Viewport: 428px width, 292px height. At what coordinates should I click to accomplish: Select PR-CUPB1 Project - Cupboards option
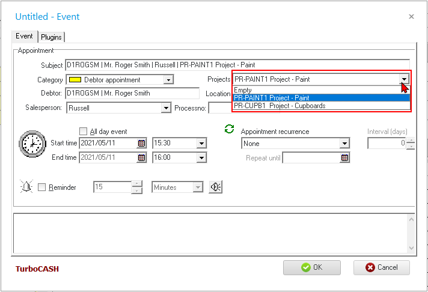(x=280, y=106)
